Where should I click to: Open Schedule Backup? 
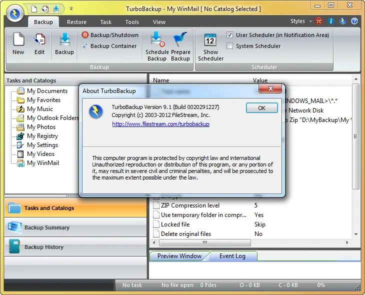coord(157,46)
